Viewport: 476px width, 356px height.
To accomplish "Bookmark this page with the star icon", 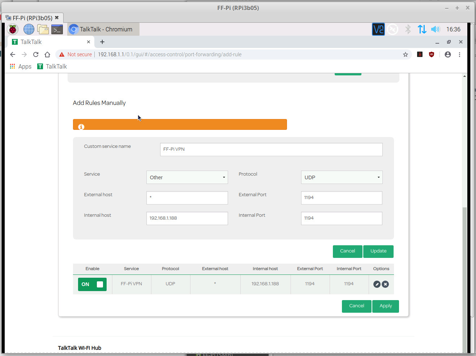I will coord(405,54).
